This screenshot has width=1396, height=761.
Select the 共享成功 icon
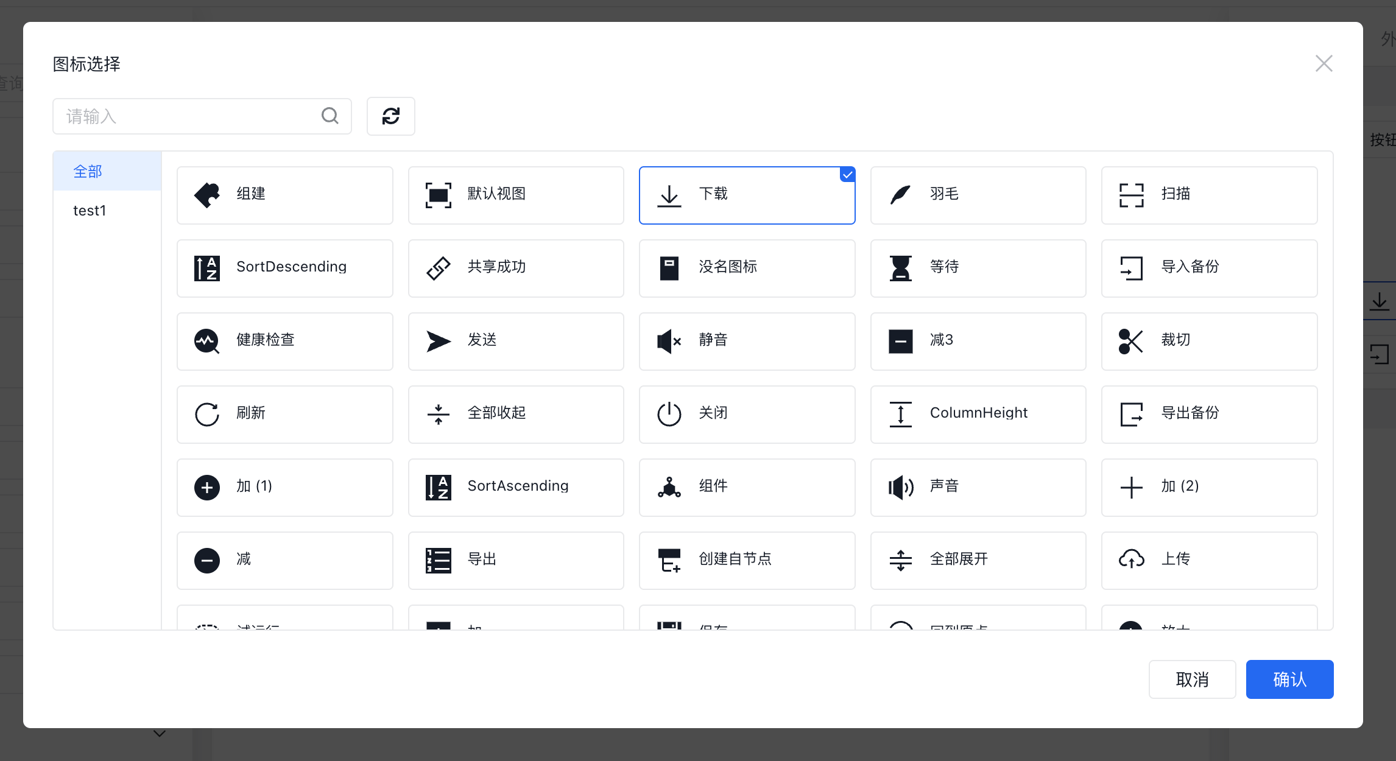click(x=516, y=268)
